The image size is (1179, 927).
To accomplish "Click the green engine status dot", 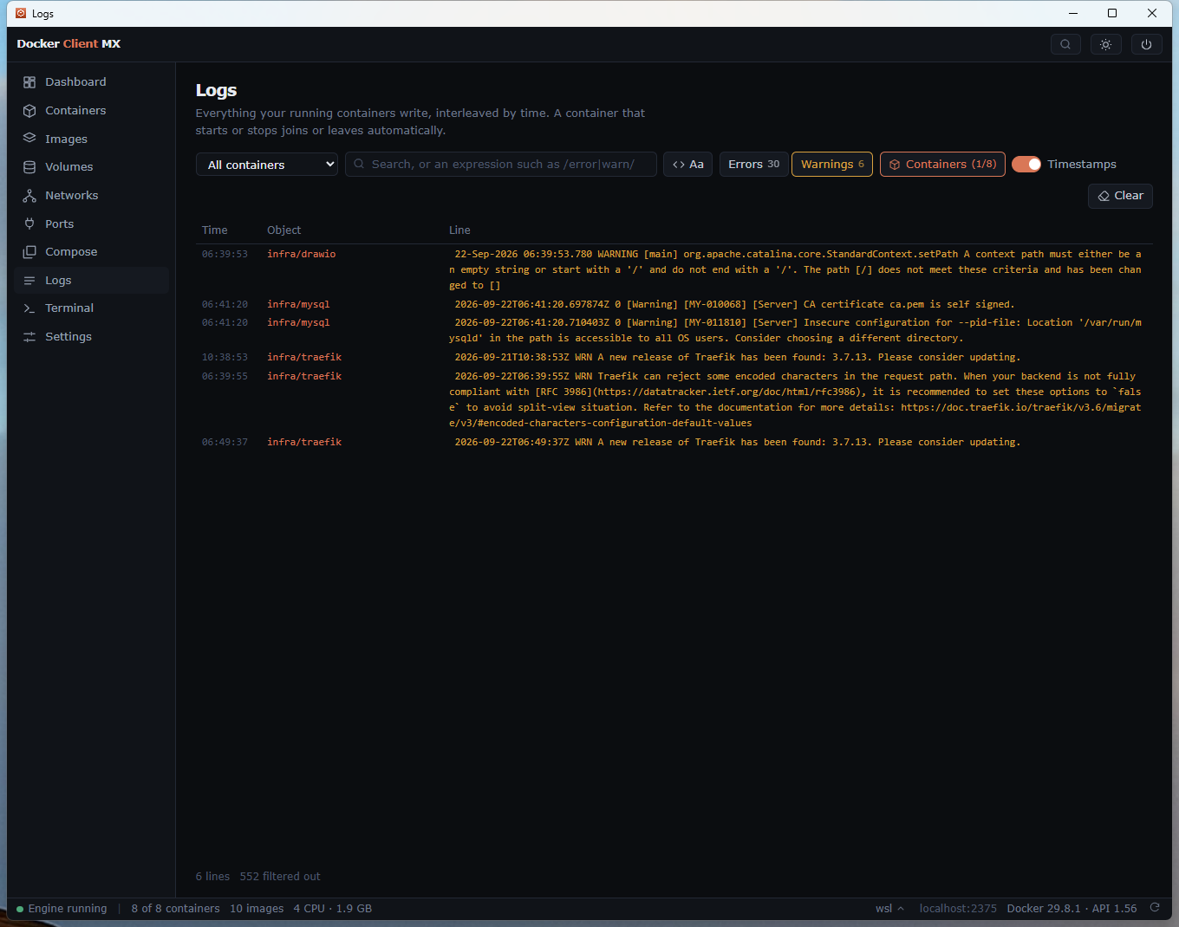I will 20,909.
